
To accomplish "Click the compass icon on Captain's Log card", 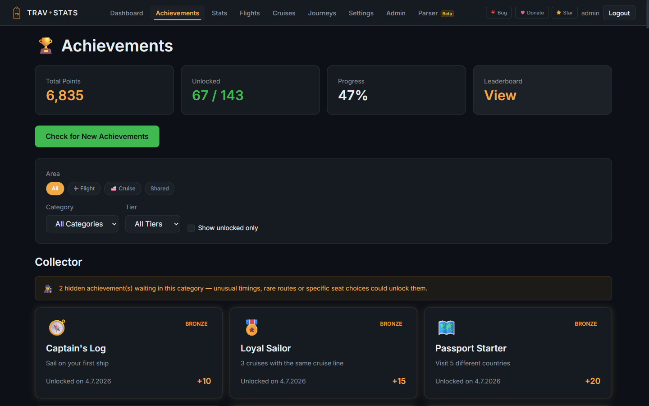I will click(x=57, y=328).
